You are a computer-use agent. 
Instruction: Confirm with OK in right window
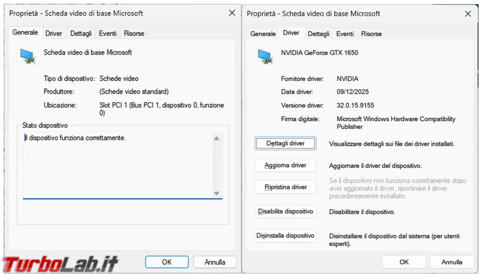click(x=404, y=262)
